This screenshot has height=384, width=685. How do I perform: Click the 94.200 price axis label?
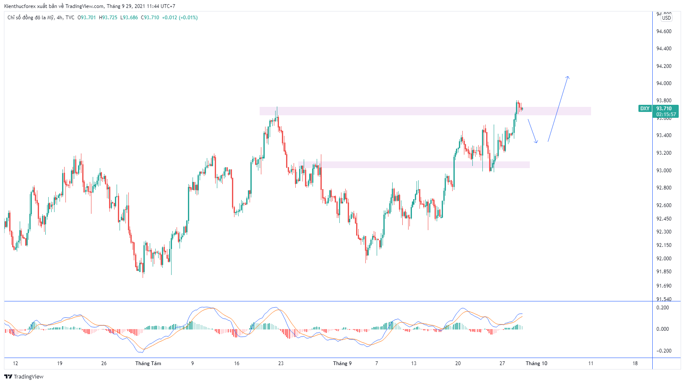[x=664, y=66]
